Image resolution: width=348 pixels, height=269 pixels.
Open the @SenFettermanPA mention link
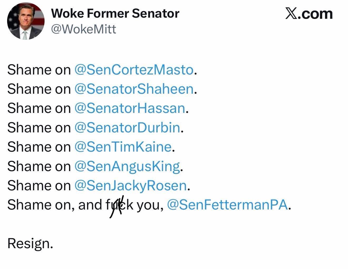click(x=227, y=205)
